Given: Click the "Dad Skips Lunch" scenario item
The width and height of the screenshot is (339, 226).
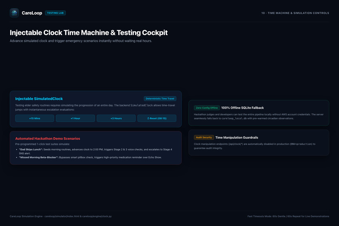Looking at the screenshot, I should point(95,152).
